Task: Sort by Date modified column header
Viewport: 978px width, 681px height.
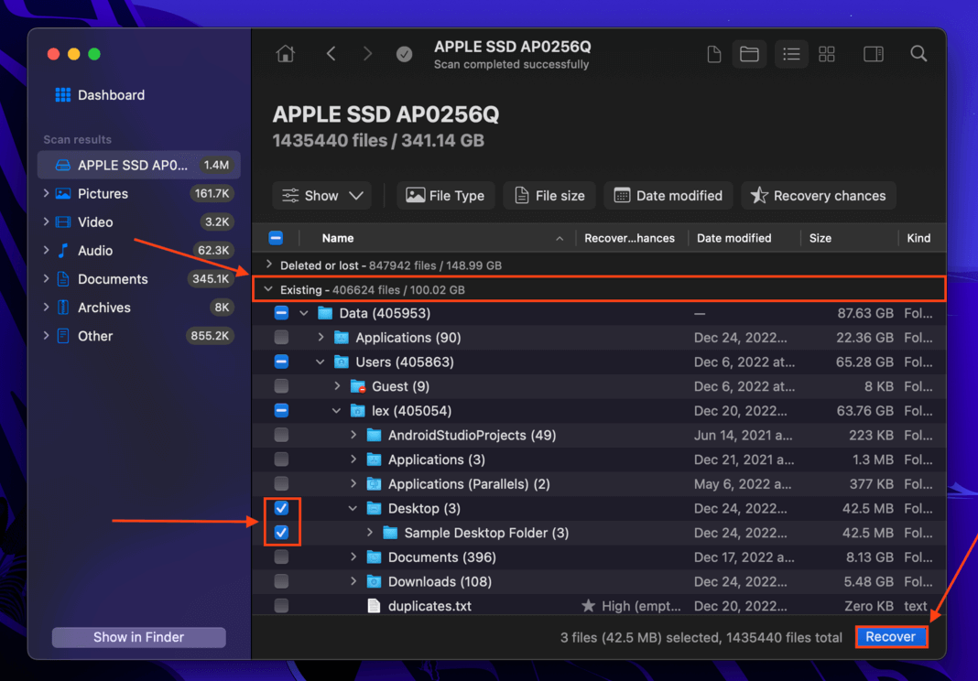Action: (x=734, y=238)
